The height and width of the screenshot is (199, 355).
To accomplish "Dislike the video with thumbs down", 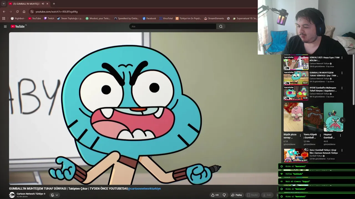I will [224, 195].
